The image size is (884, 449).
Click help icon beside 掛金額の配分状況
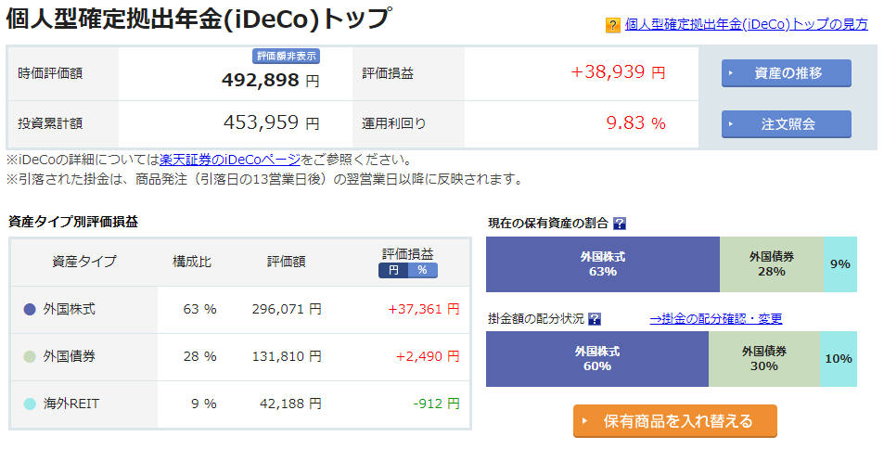[595, 319]
